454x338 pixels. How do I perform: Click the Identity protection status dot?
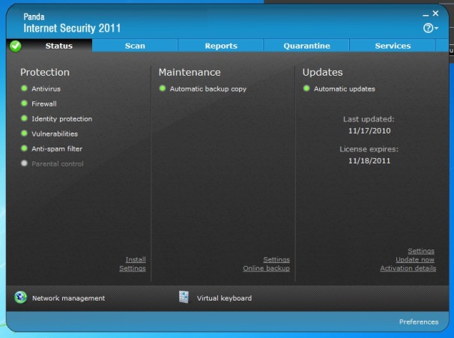click(24, 118)
